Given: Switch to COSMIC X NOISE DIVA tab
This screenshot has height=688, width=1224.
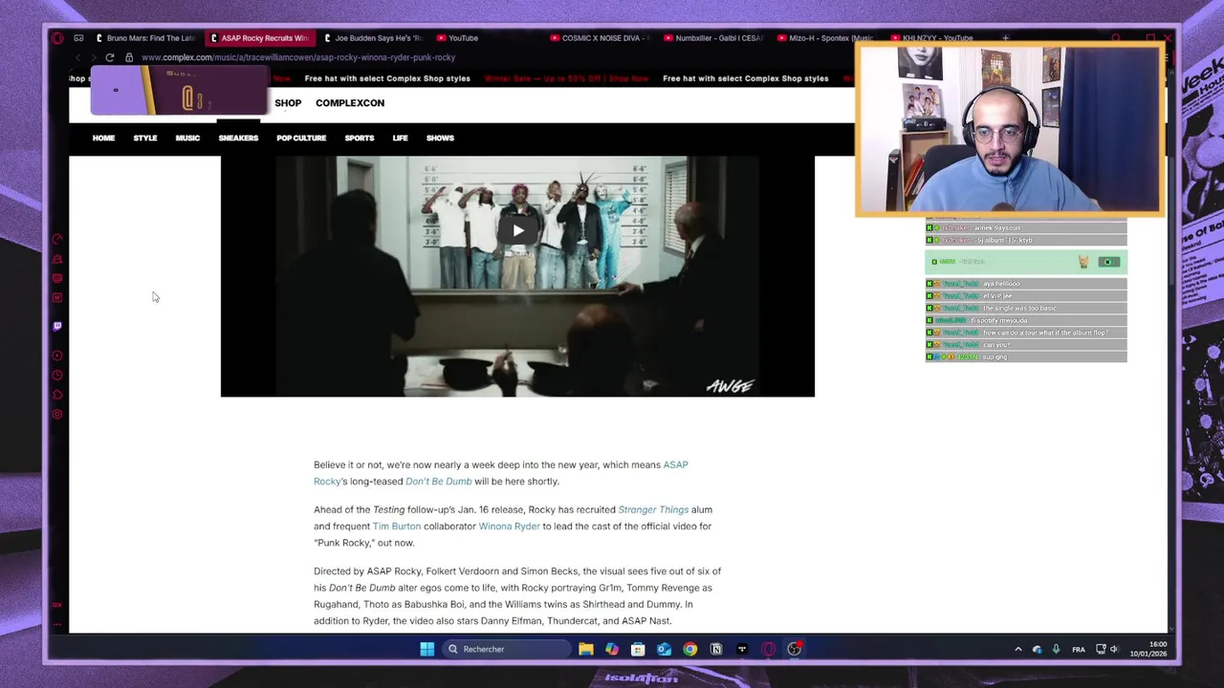Looking at the screenshot, I should (601, 38).
